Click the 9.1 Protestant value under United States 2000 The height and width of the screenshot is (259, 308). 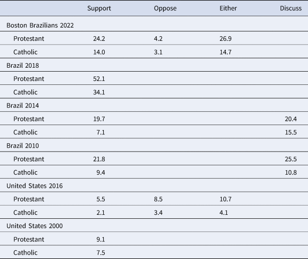tap(101, 239)
